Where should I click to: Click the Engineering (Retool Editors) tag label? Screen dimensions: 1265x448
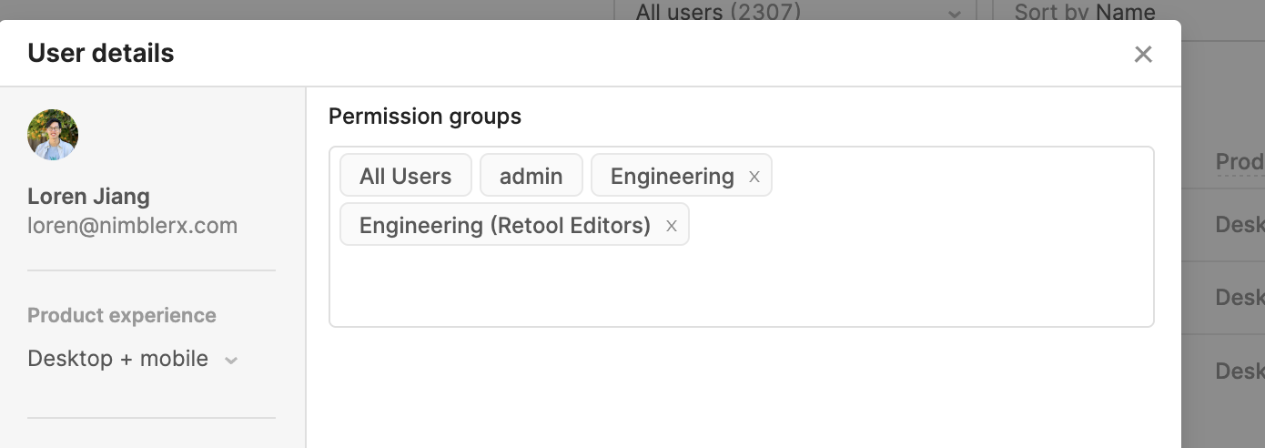(x=504, y=225)
